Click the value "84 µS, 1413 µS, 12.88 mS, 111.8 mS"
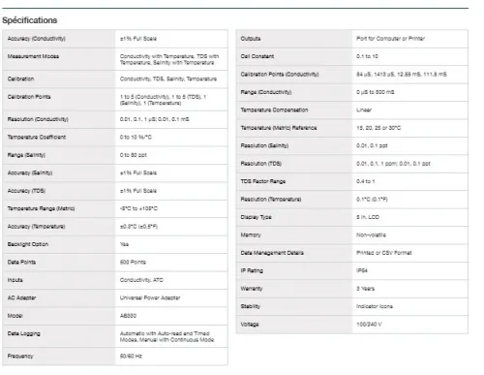 tap(402, 75)
